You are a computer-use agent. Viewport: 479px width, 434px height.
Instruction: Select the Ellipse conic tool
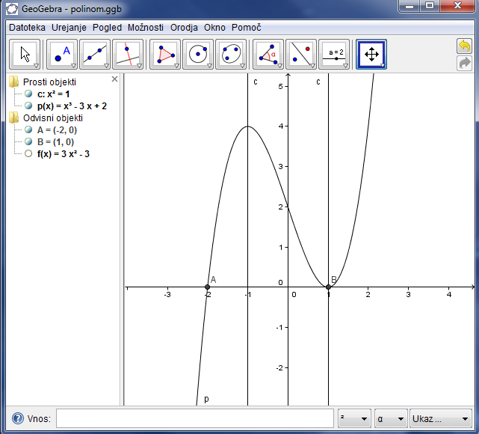coord(232,55)
